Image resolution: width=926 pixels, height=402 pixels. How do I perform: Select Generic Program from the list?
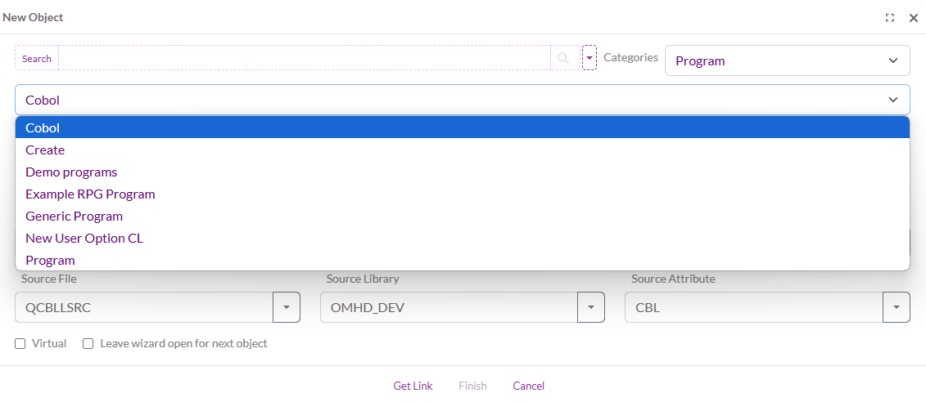coord(74,217)
